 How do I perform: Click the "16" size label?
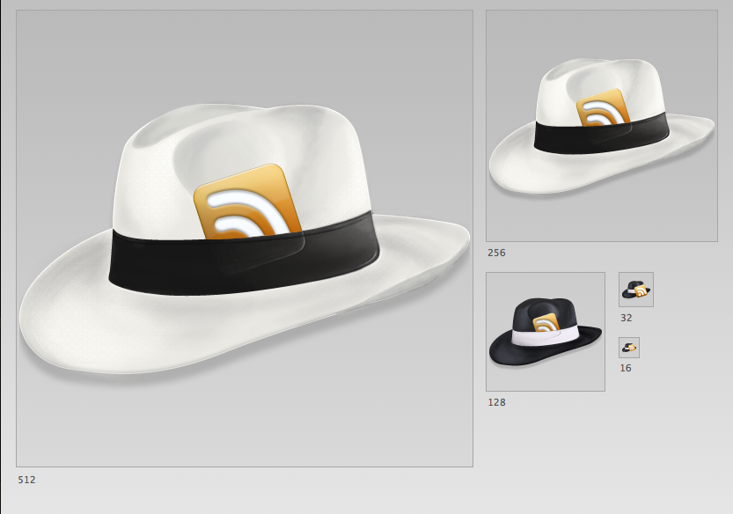(x=625, y=368)
